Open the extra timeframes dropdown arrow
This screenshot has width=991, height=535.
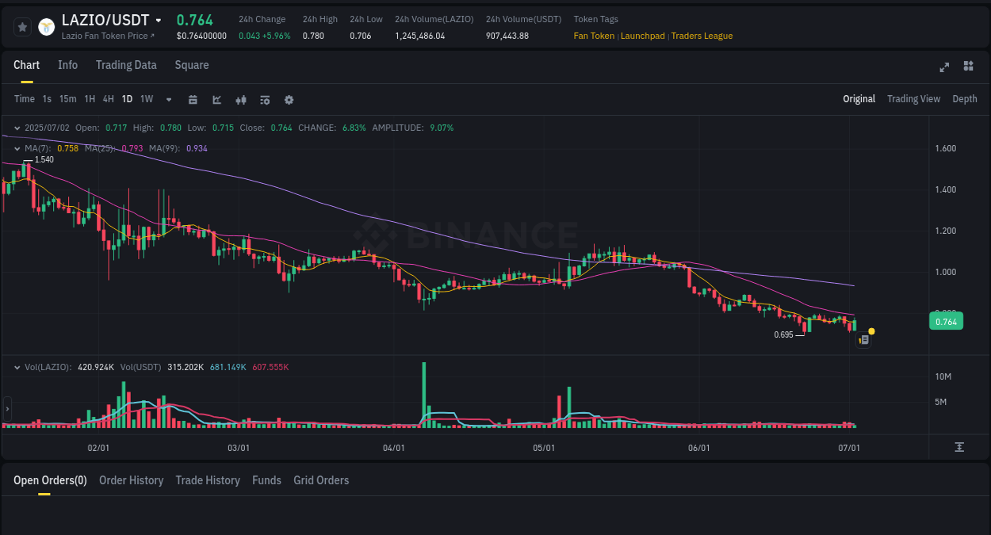168,99
